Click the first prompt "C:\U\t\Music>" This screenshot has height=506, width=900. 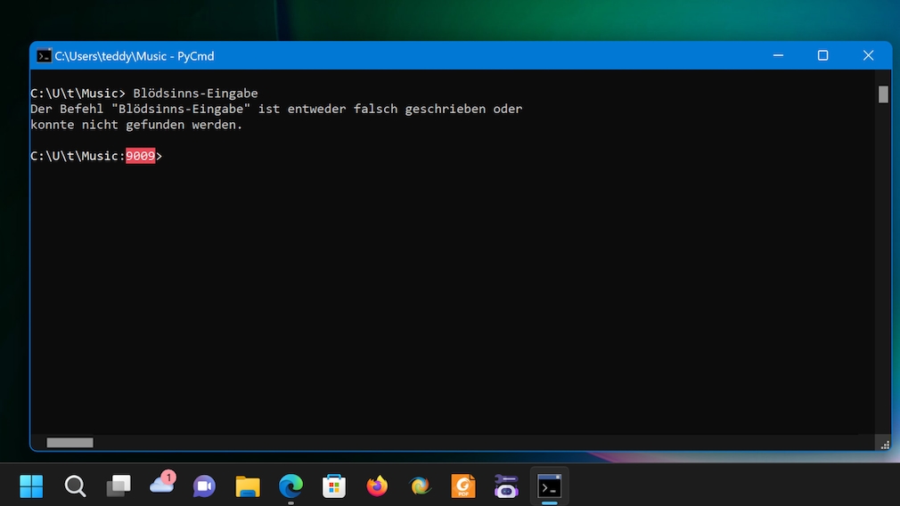pyautogui.click(x=78, y=93)
